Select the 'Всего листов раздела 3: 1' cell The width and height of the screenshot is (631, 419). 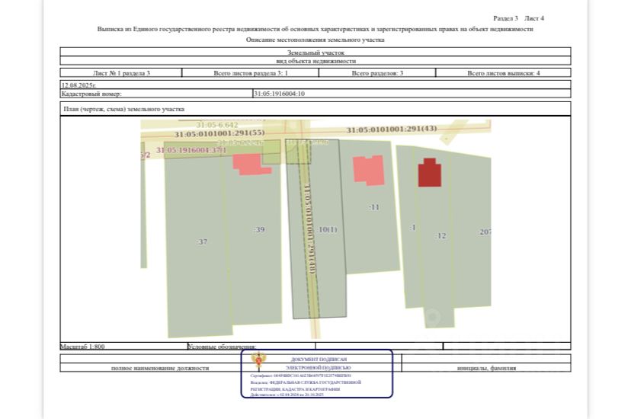click(250, 73)
